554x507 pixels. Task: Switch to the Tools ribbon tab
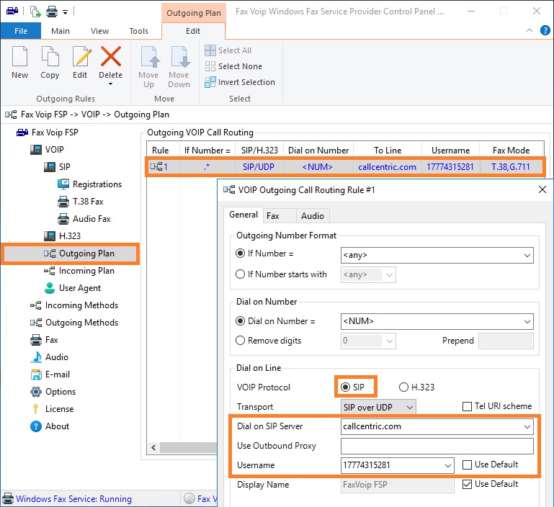pos(139,31)
